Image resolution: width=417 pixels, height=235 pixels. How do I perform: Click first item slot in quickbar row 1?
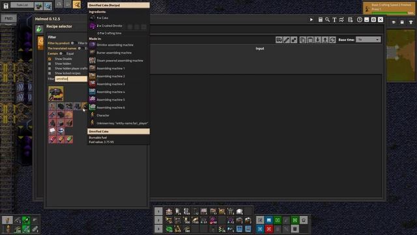(169, 211)
